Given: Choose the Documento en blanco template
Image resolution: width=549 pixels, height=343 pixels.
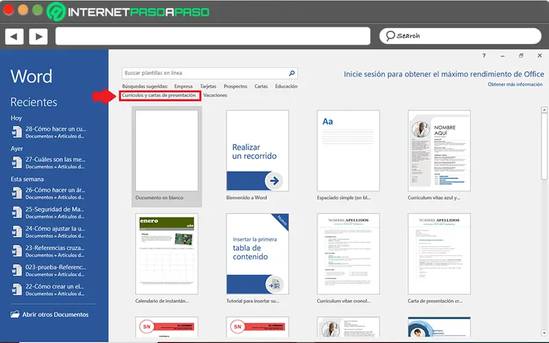Looking at the screenshot, I should [x=167, y=156].
